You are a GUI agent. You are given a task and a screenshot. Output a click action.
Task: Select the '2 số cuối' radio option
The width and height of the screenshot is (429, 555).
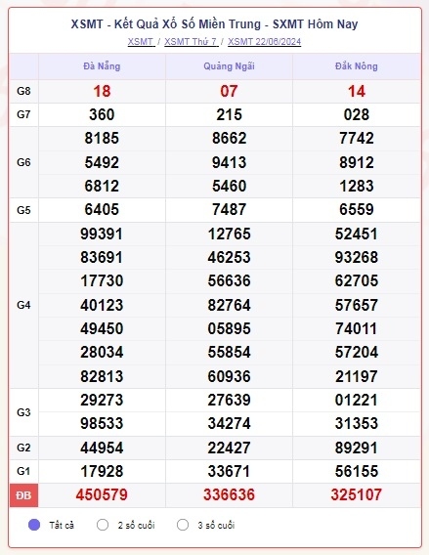103,525
